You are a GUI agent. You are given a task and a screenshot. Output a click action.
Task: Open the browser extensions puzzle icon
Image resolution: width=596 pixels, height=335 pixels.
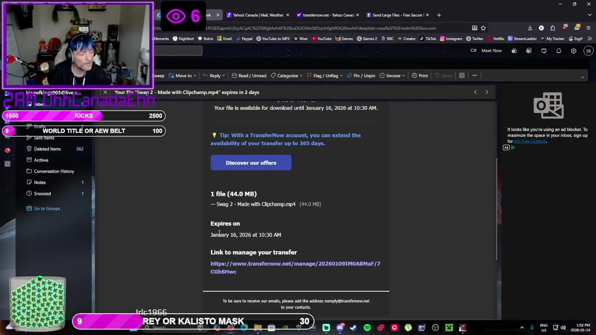click(x=552, y=28)
